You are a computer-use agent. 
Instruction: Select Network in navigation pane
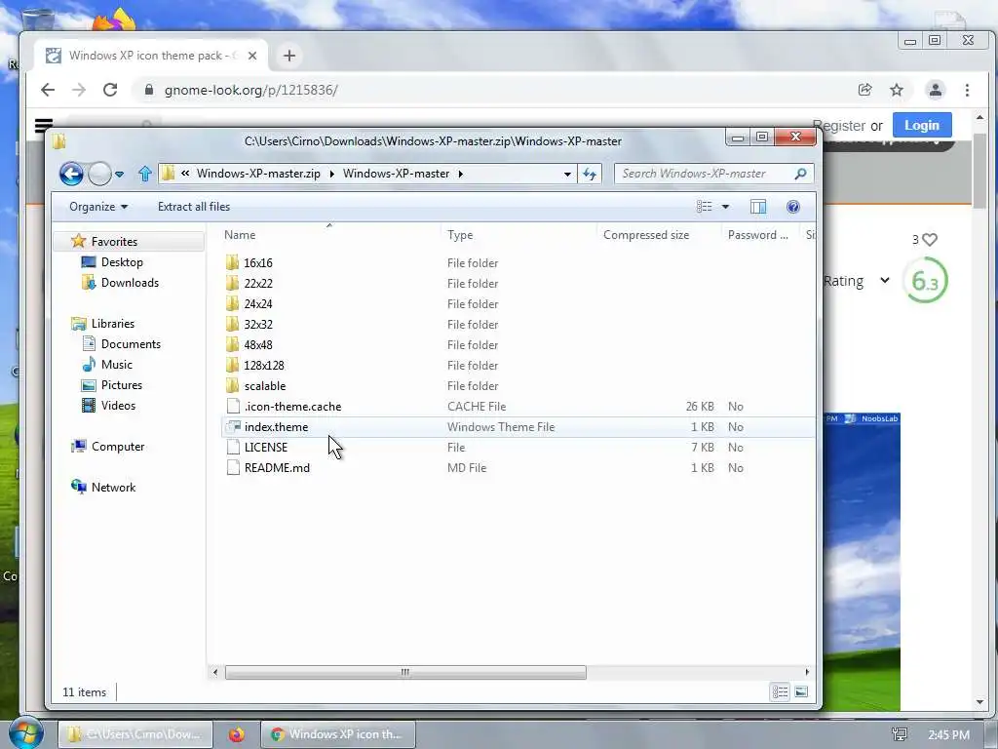(113, 488)
